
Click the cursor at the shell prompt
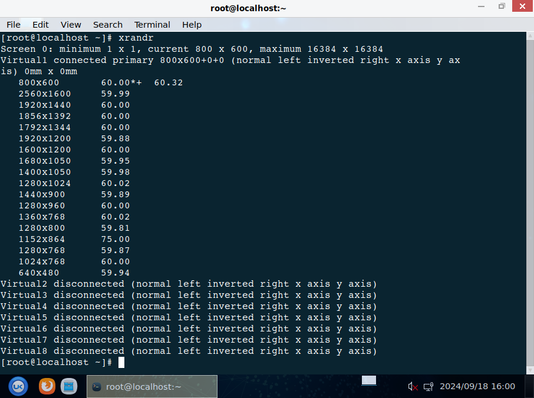(121, 363)
